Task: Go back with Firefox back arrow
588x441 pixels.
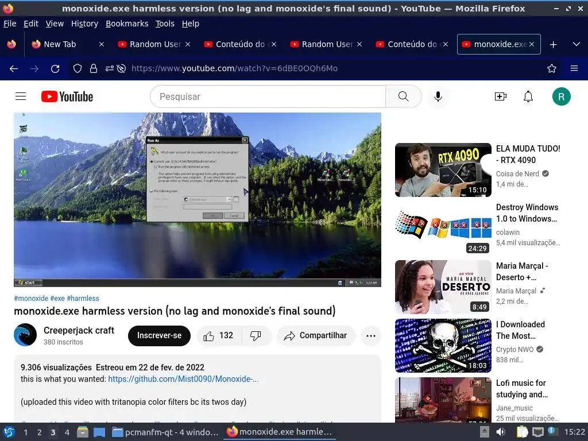Action: 14,69
